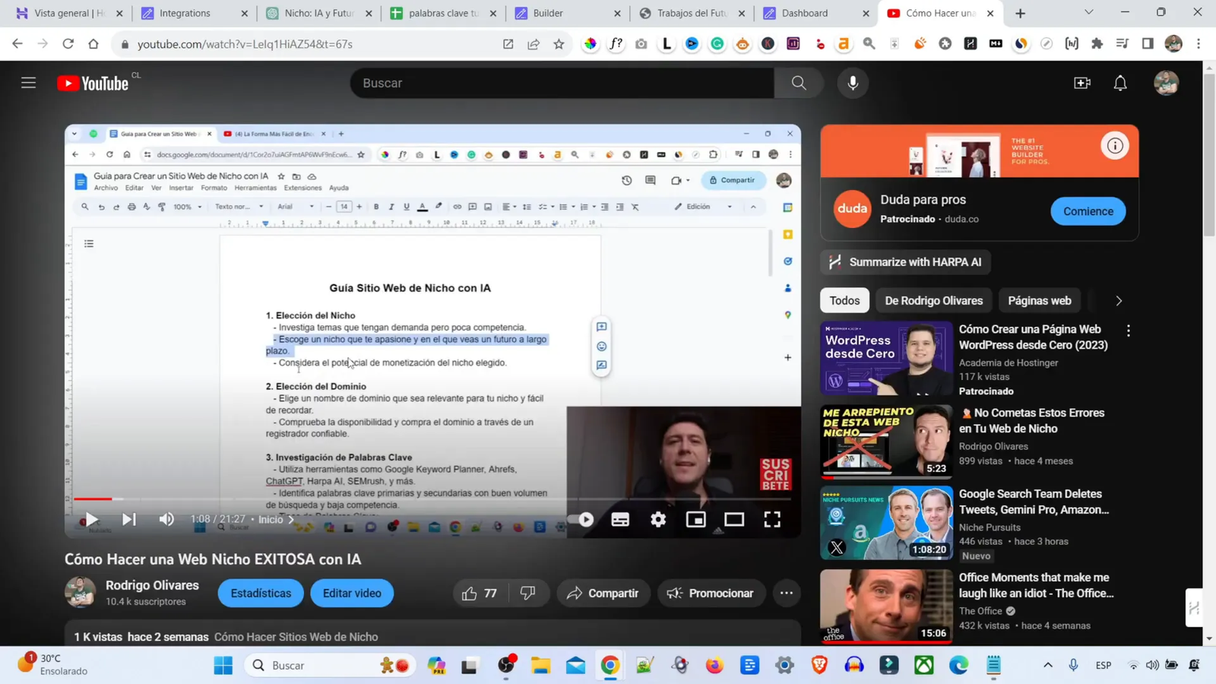1216x684 pixels.
Task: Switch the player to theater mode
Action: (x=733, y=519)
